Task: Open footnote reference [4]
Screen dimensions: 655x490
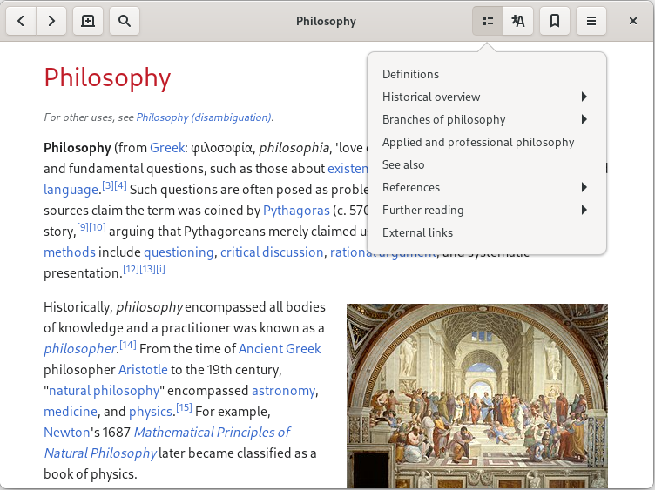Action: click(120, 185)
